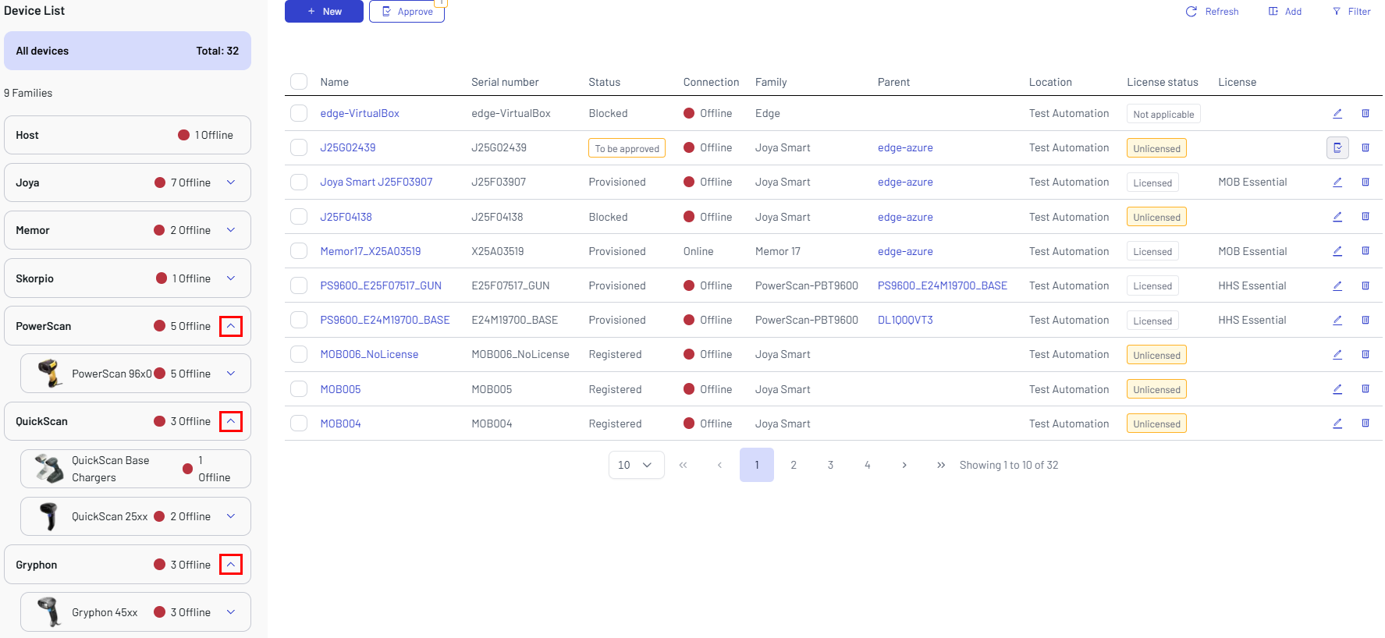1385x638 pixels.
Task: Delete device J25F04138
Action: (1365, 216)
